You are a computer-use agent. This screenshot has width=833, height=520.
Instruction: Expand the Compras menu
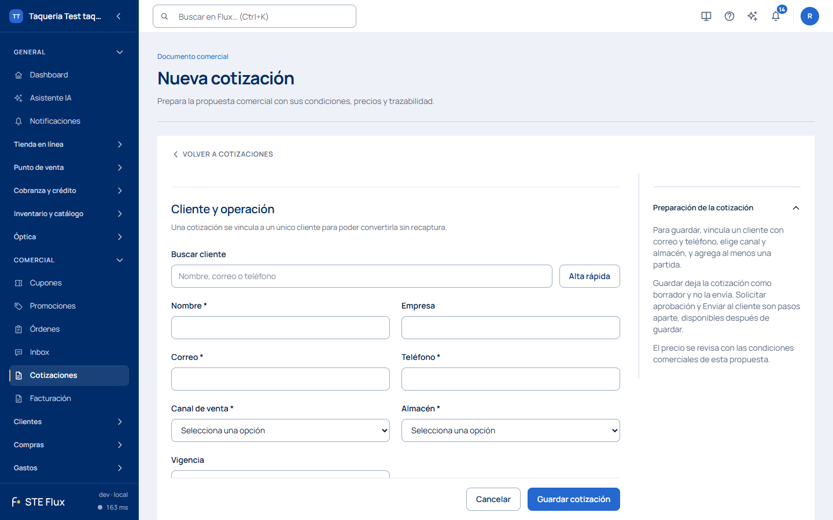pos(120,445)
